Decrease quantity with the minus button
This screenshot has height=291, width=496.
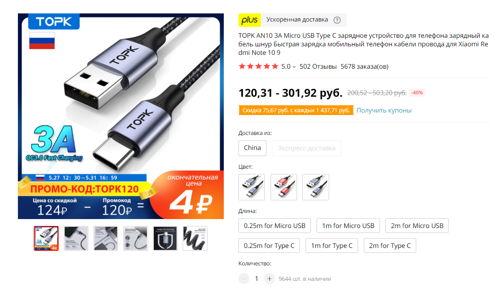[x=244, y=279]
